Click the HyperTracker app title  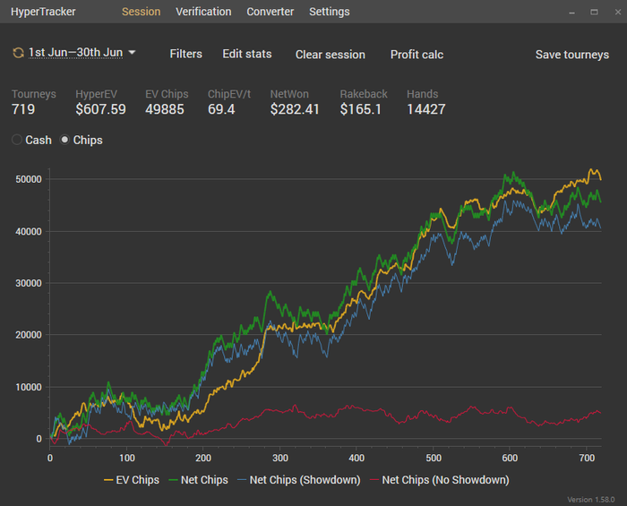coord(43,12)
